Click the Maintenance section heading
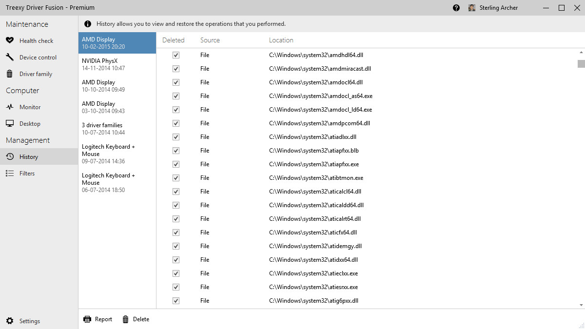Viewport: 585px width, 329px height. click(x=27, y=24)
